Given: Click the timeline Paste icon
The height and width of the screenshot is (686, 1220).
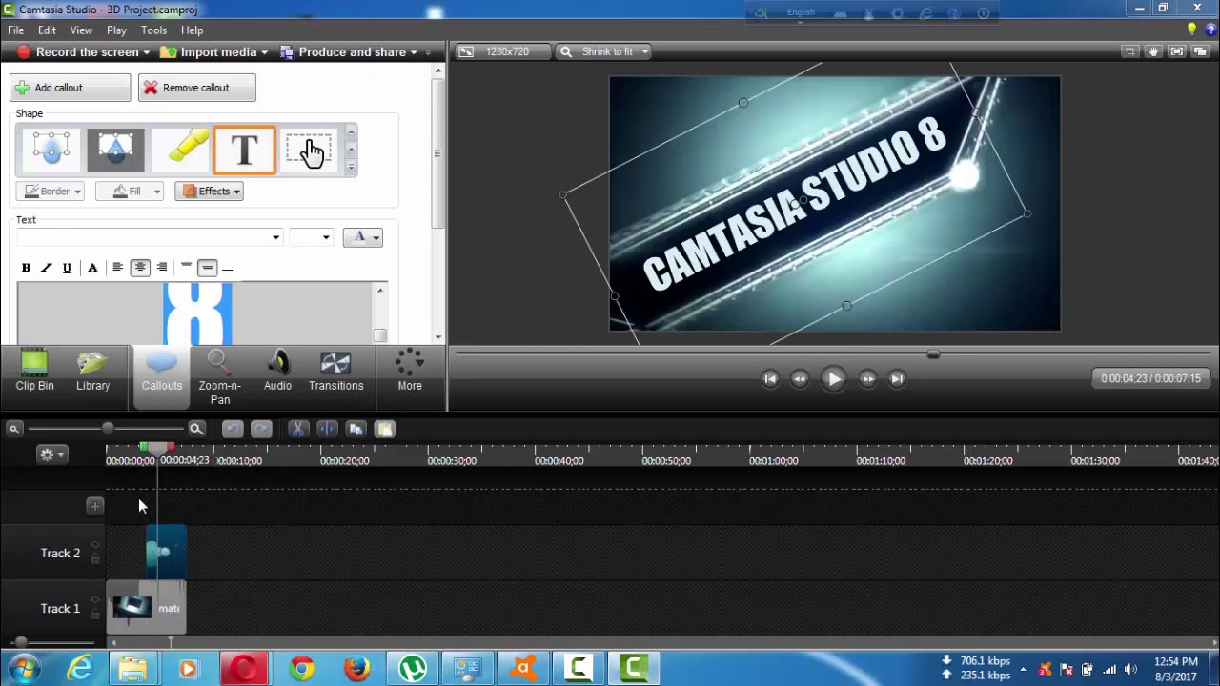Looking at the screenshot, I should [x=384, y=430].
